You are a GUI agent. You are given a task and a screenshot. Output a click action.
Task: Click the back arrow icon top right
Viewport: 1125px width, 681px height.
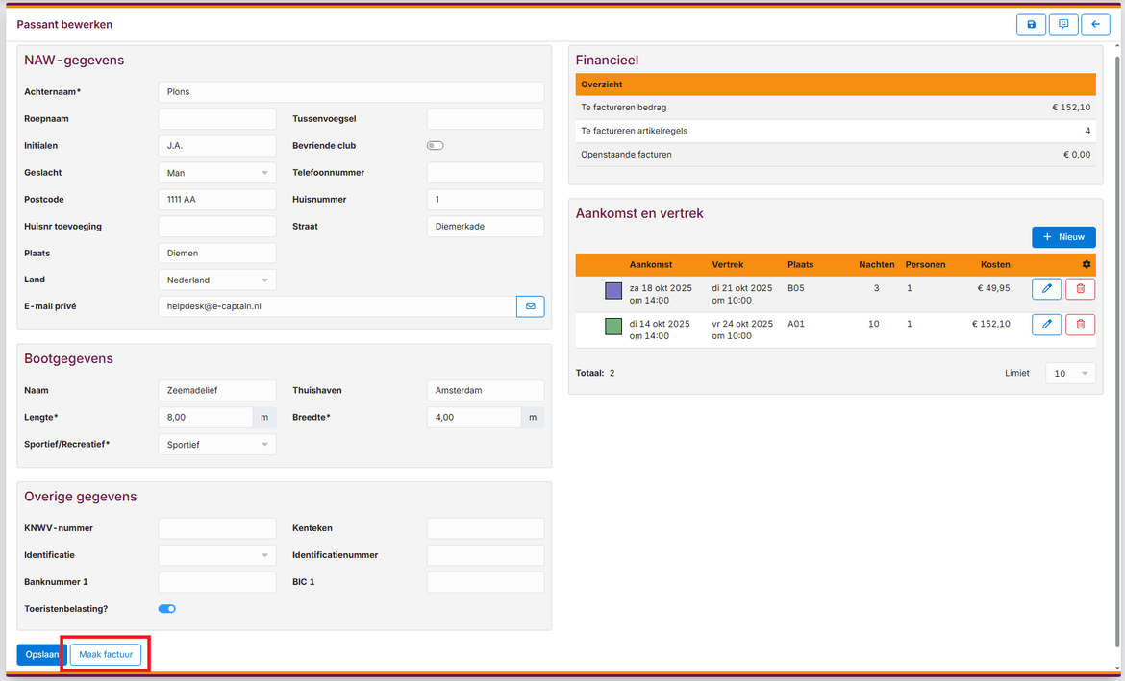(1095, 24)
